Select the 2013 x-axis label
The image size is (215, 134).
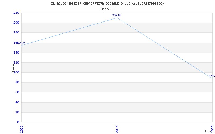coord(21,129)
